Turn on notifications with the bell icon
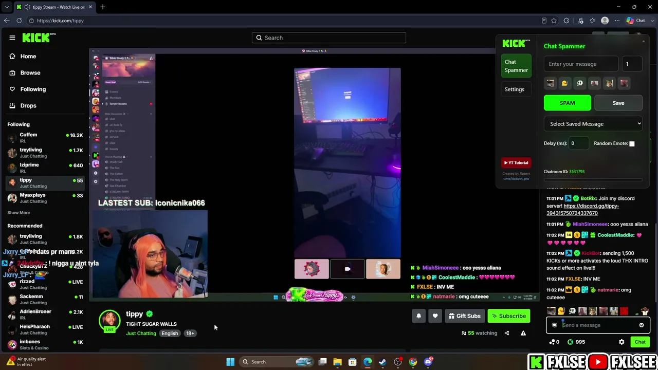Viewport: 658px width, 370px height. click(x=418, y=316)
